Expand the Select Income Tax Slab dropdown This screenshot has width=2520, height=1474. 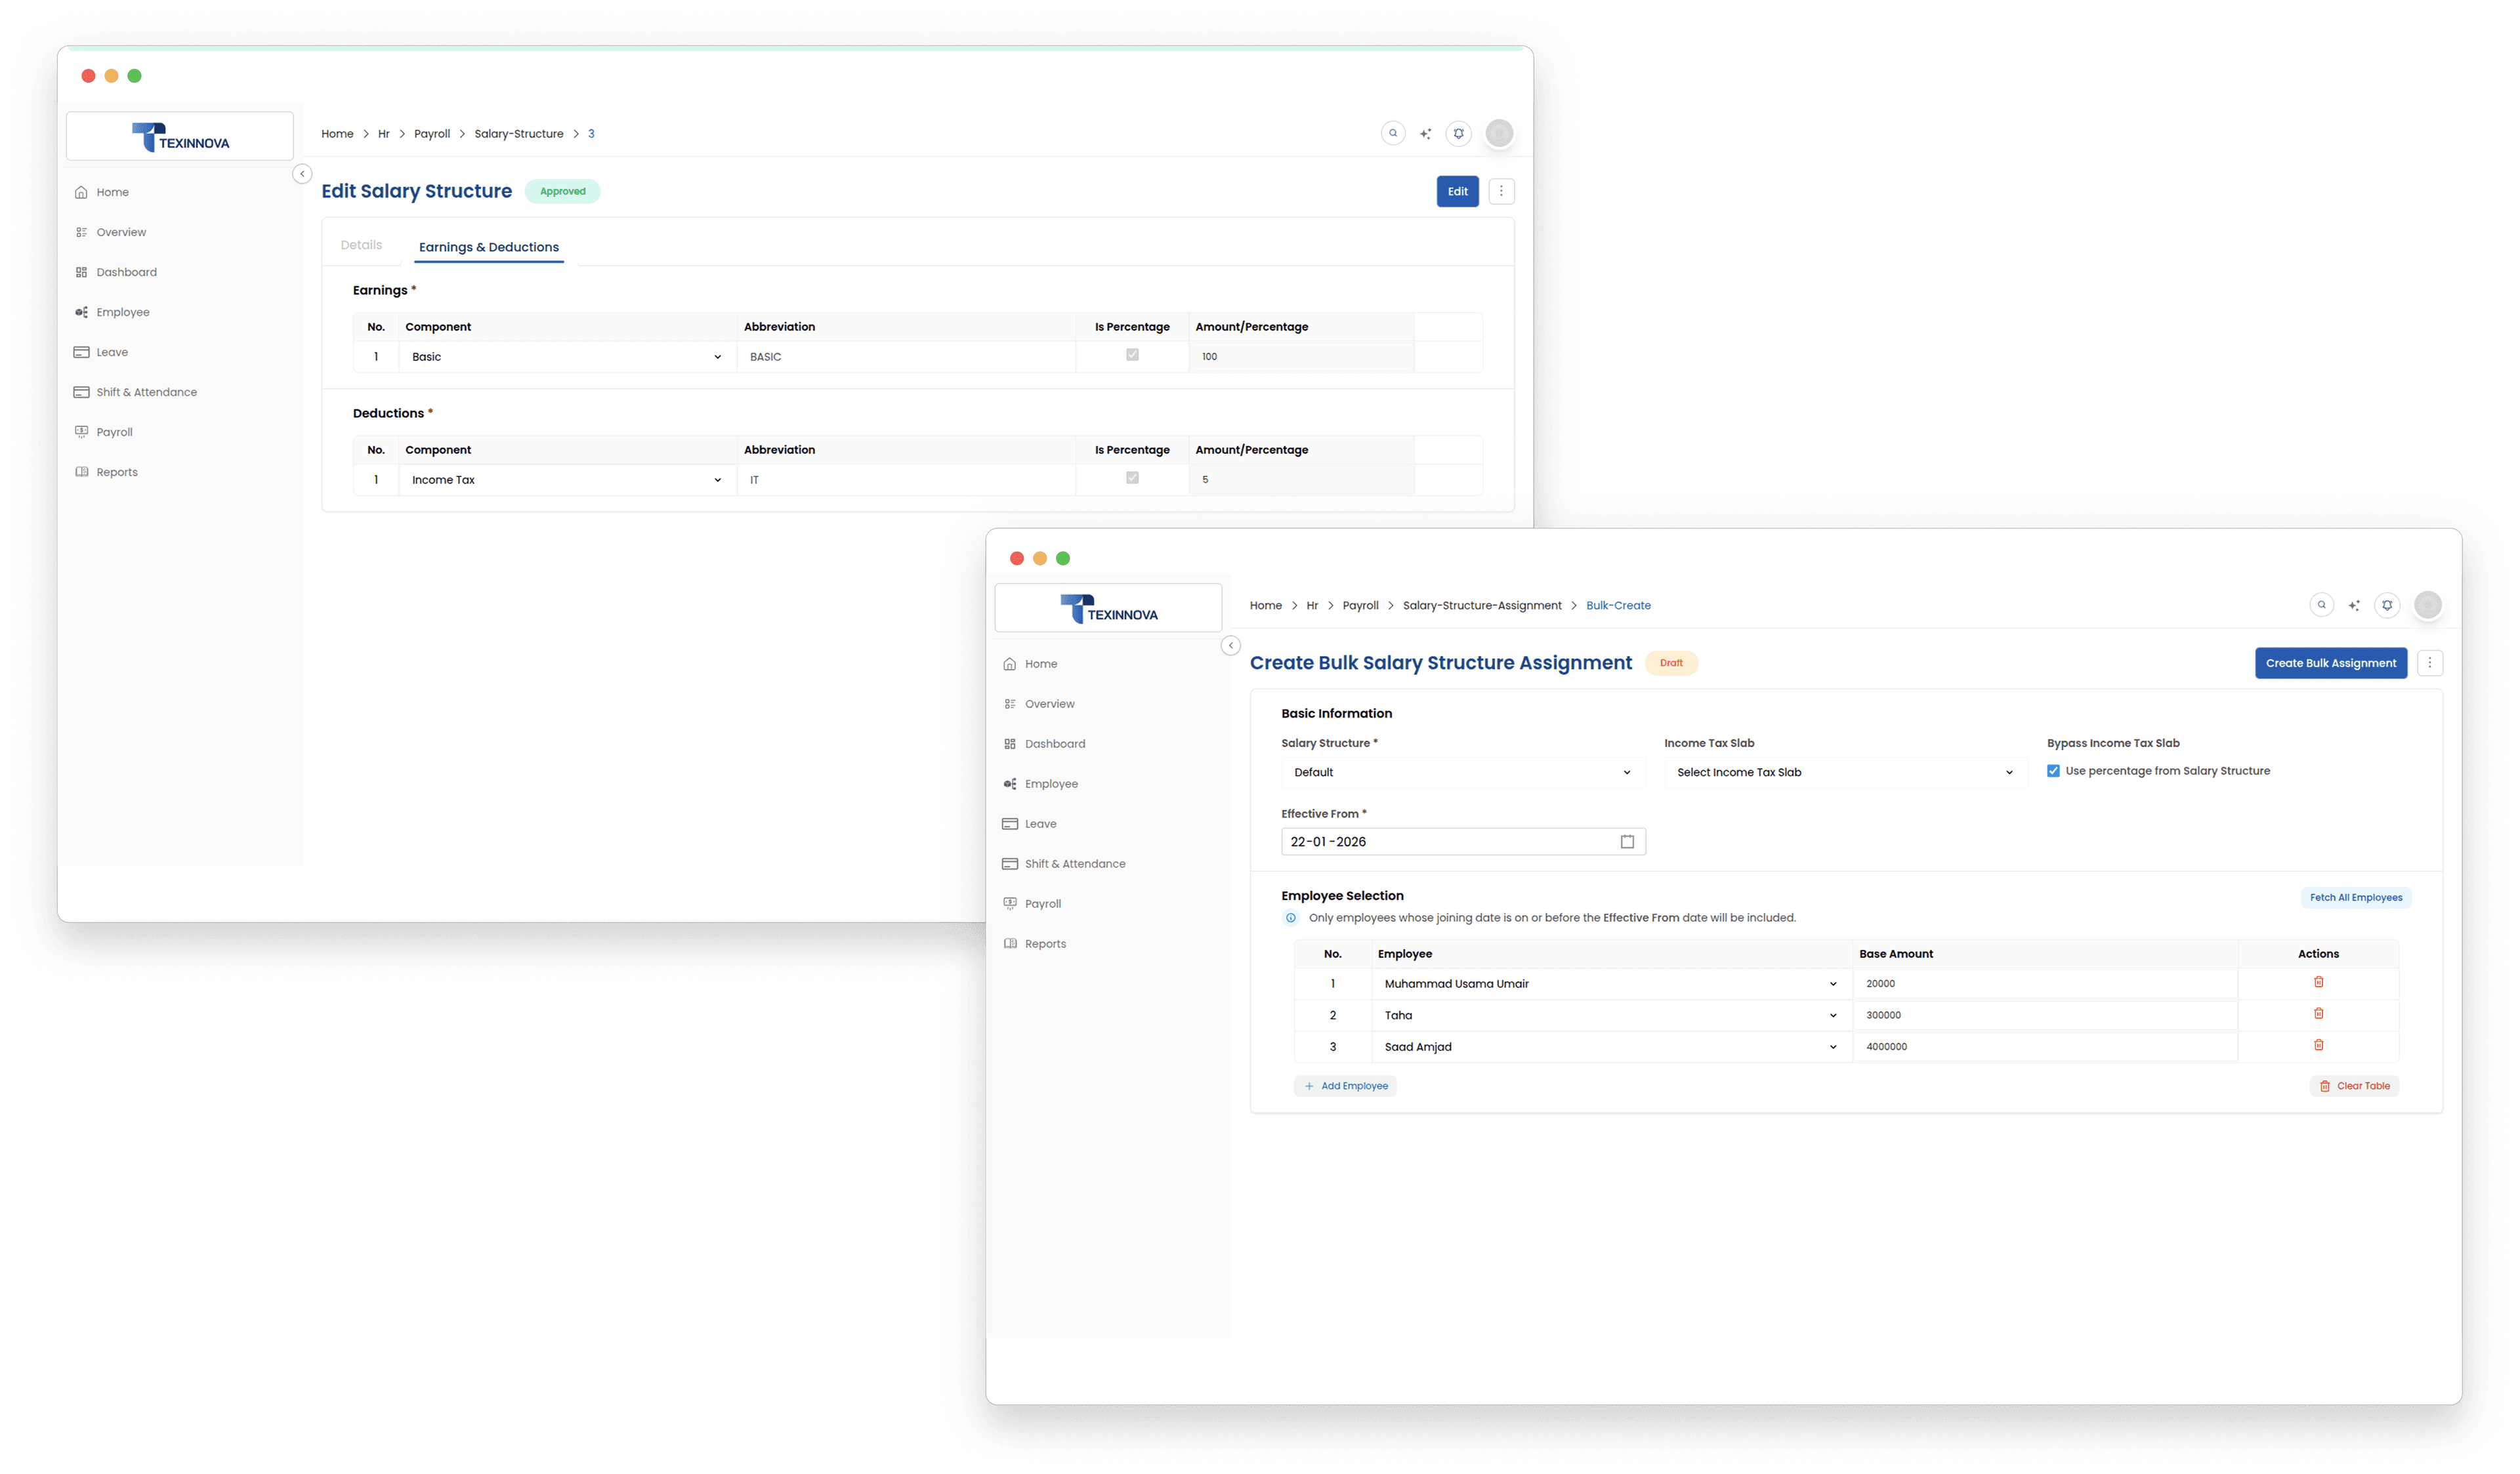pyautogui.click(x=1845, y=773)
